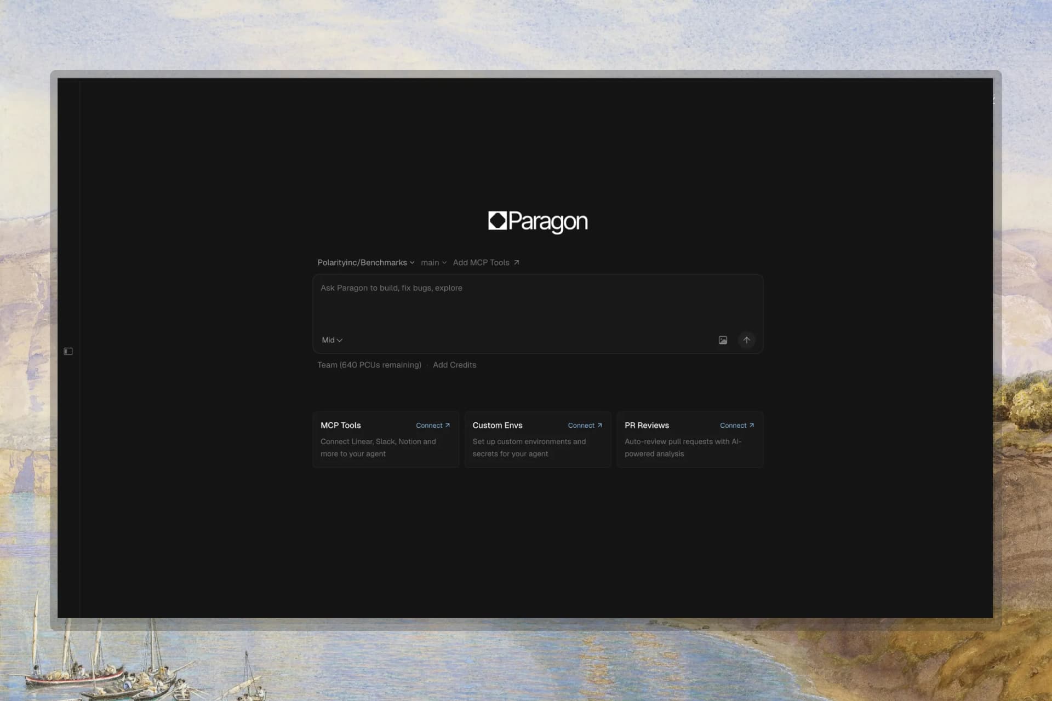
Task: Click the Connect arrow icon on PR Reviews card
Action: tap(751, 425)
